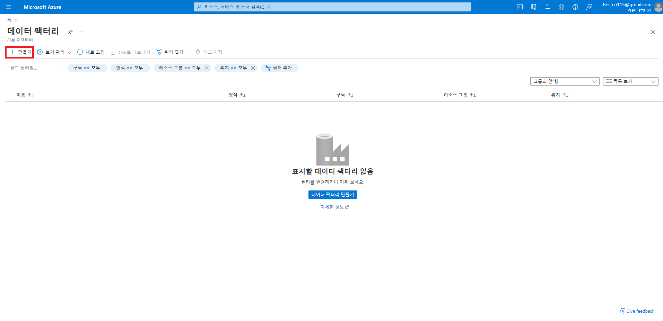
Task: Click the 홈 breadcrumb link
Action: click(9, 20)
